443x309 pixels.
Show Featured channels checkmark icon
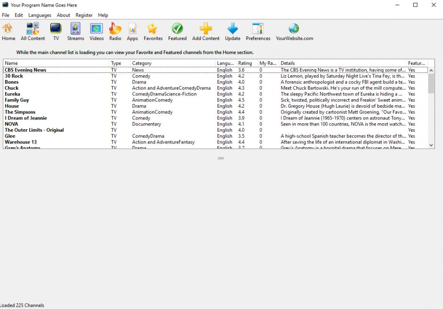click(x=177, y=29)
